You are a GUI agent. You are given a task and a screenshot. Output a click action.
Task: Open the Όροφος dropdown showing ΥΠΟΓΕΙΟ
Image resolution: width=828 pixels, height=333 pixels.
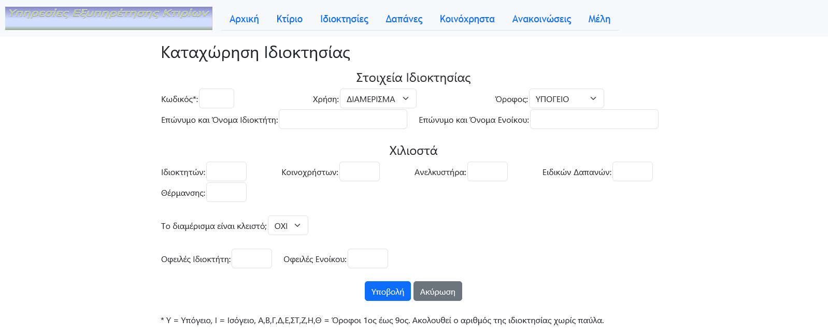coord(566,98)
